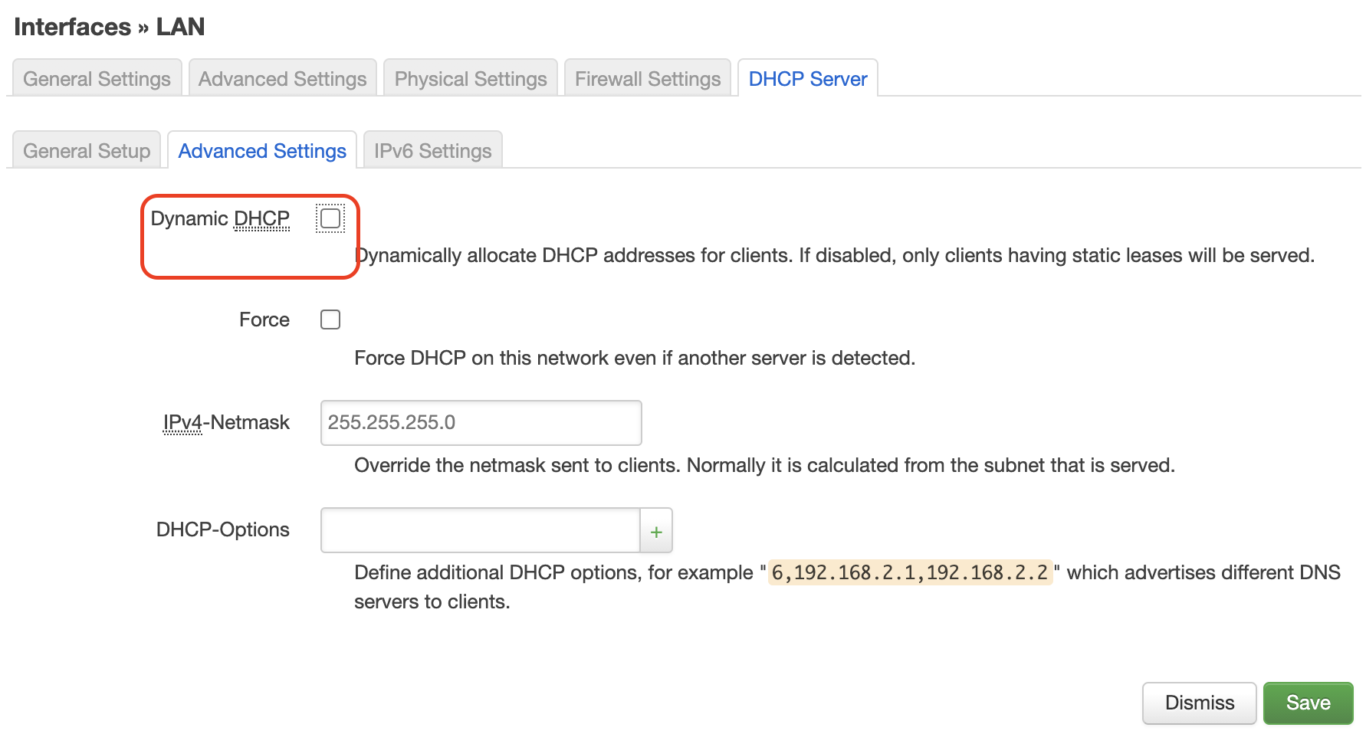The height and width of the screenshot is (734, 1366).
Task: Open the IPv6 Settings sub-tab
Action: [x=433, y=150]
